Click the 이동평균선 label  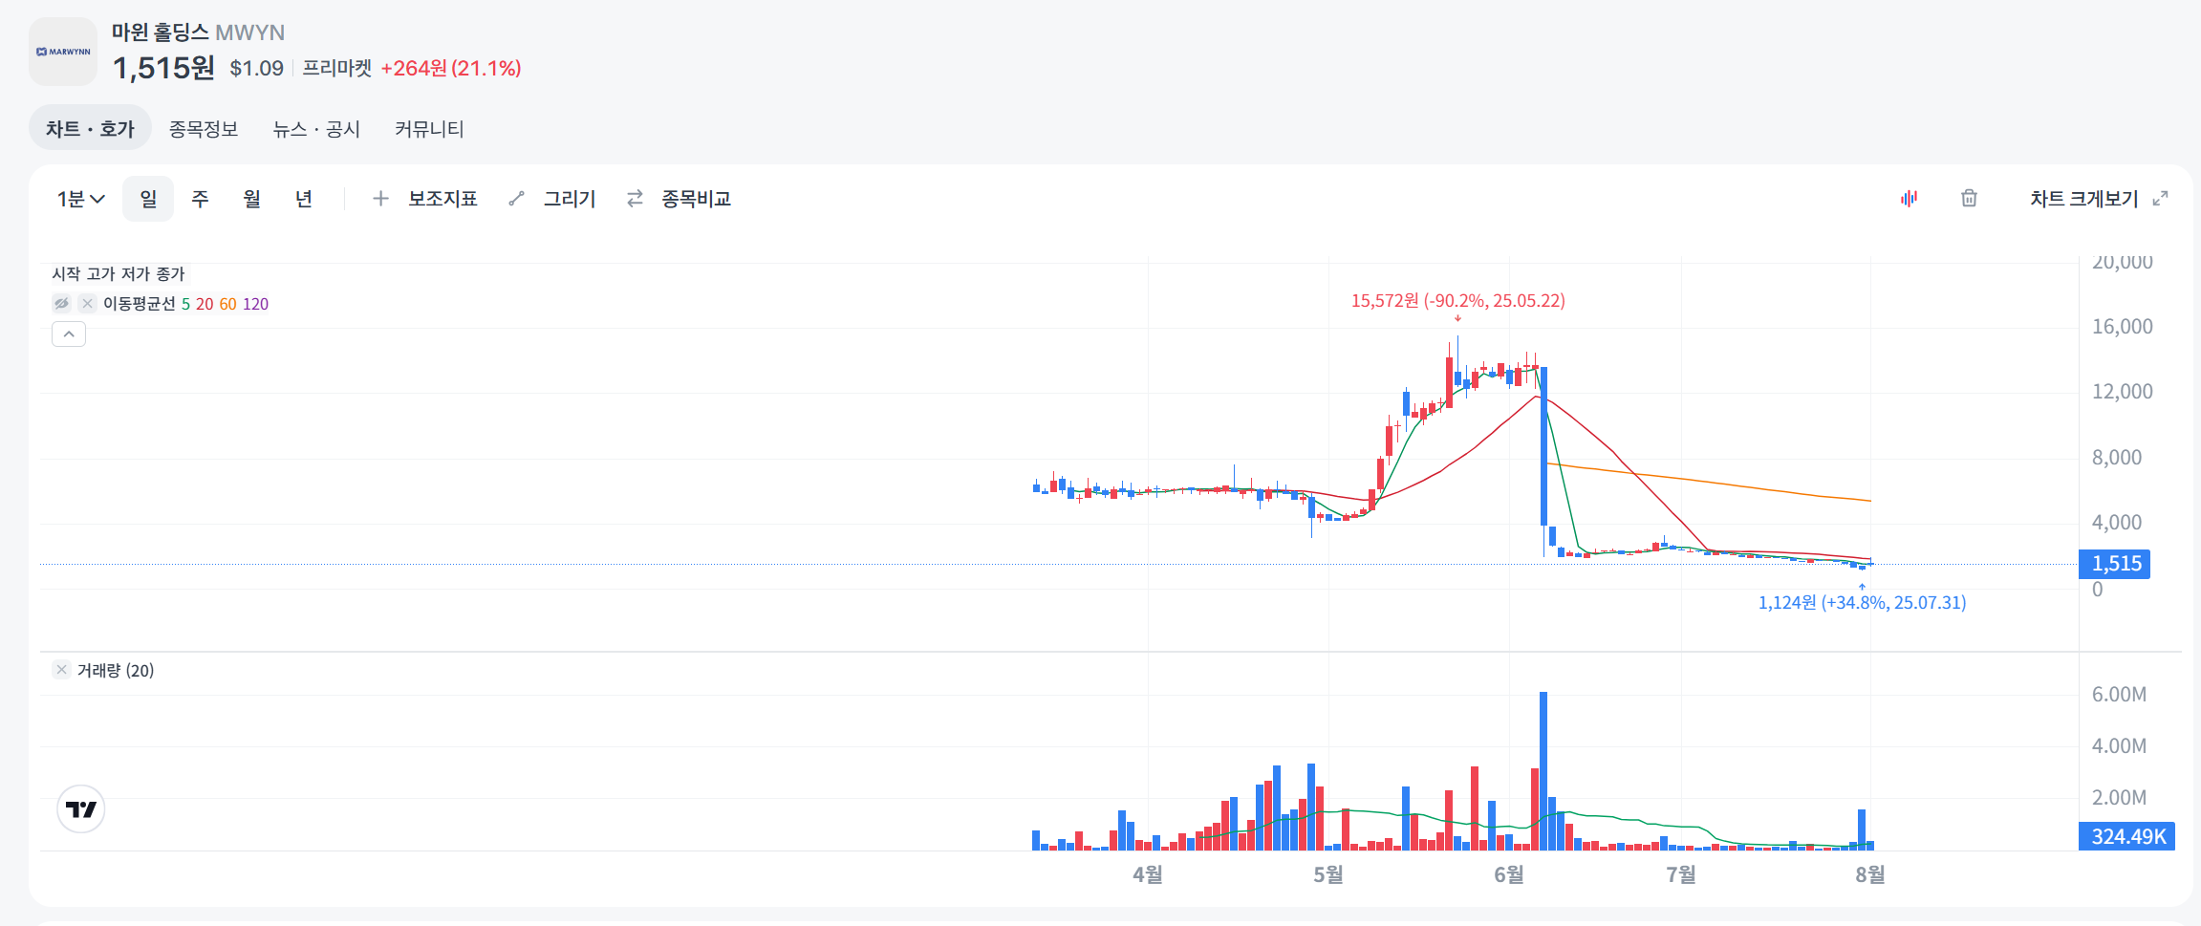pos(140,304)
